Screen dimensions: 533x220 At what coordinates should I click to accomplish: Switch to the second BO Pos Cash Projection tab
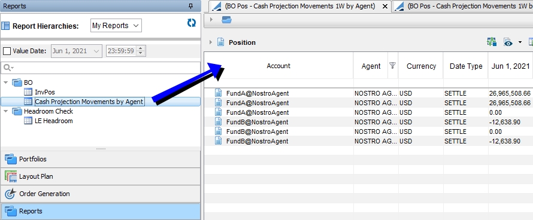click(462, 6)
